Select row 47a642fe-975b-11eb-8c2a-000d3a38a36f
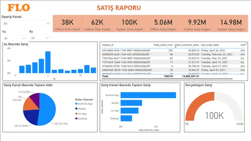Screen dimensions: 251x141 coord(173,66)
